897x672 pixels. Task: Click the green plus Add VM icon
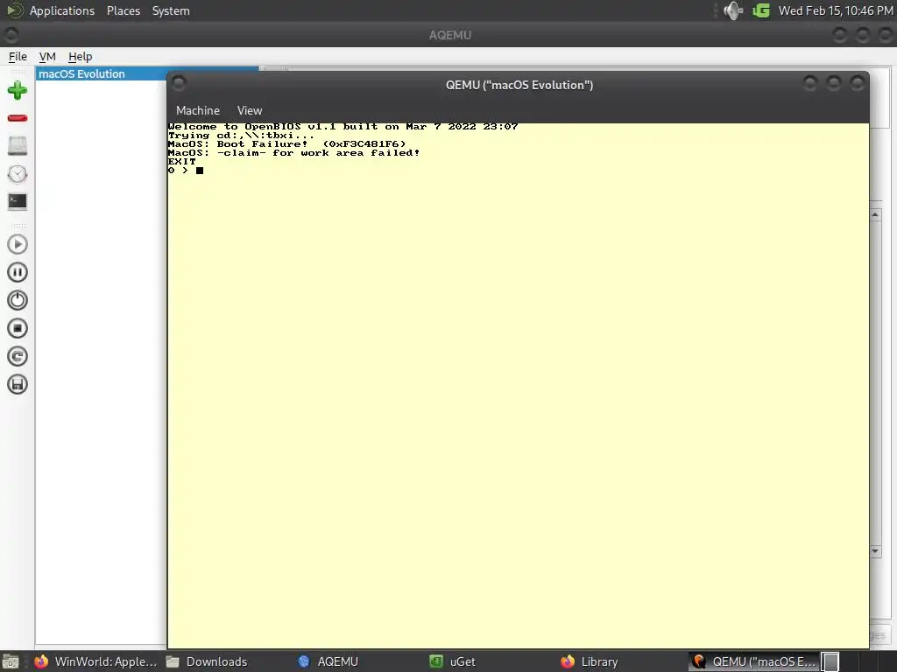click(18, 90)
